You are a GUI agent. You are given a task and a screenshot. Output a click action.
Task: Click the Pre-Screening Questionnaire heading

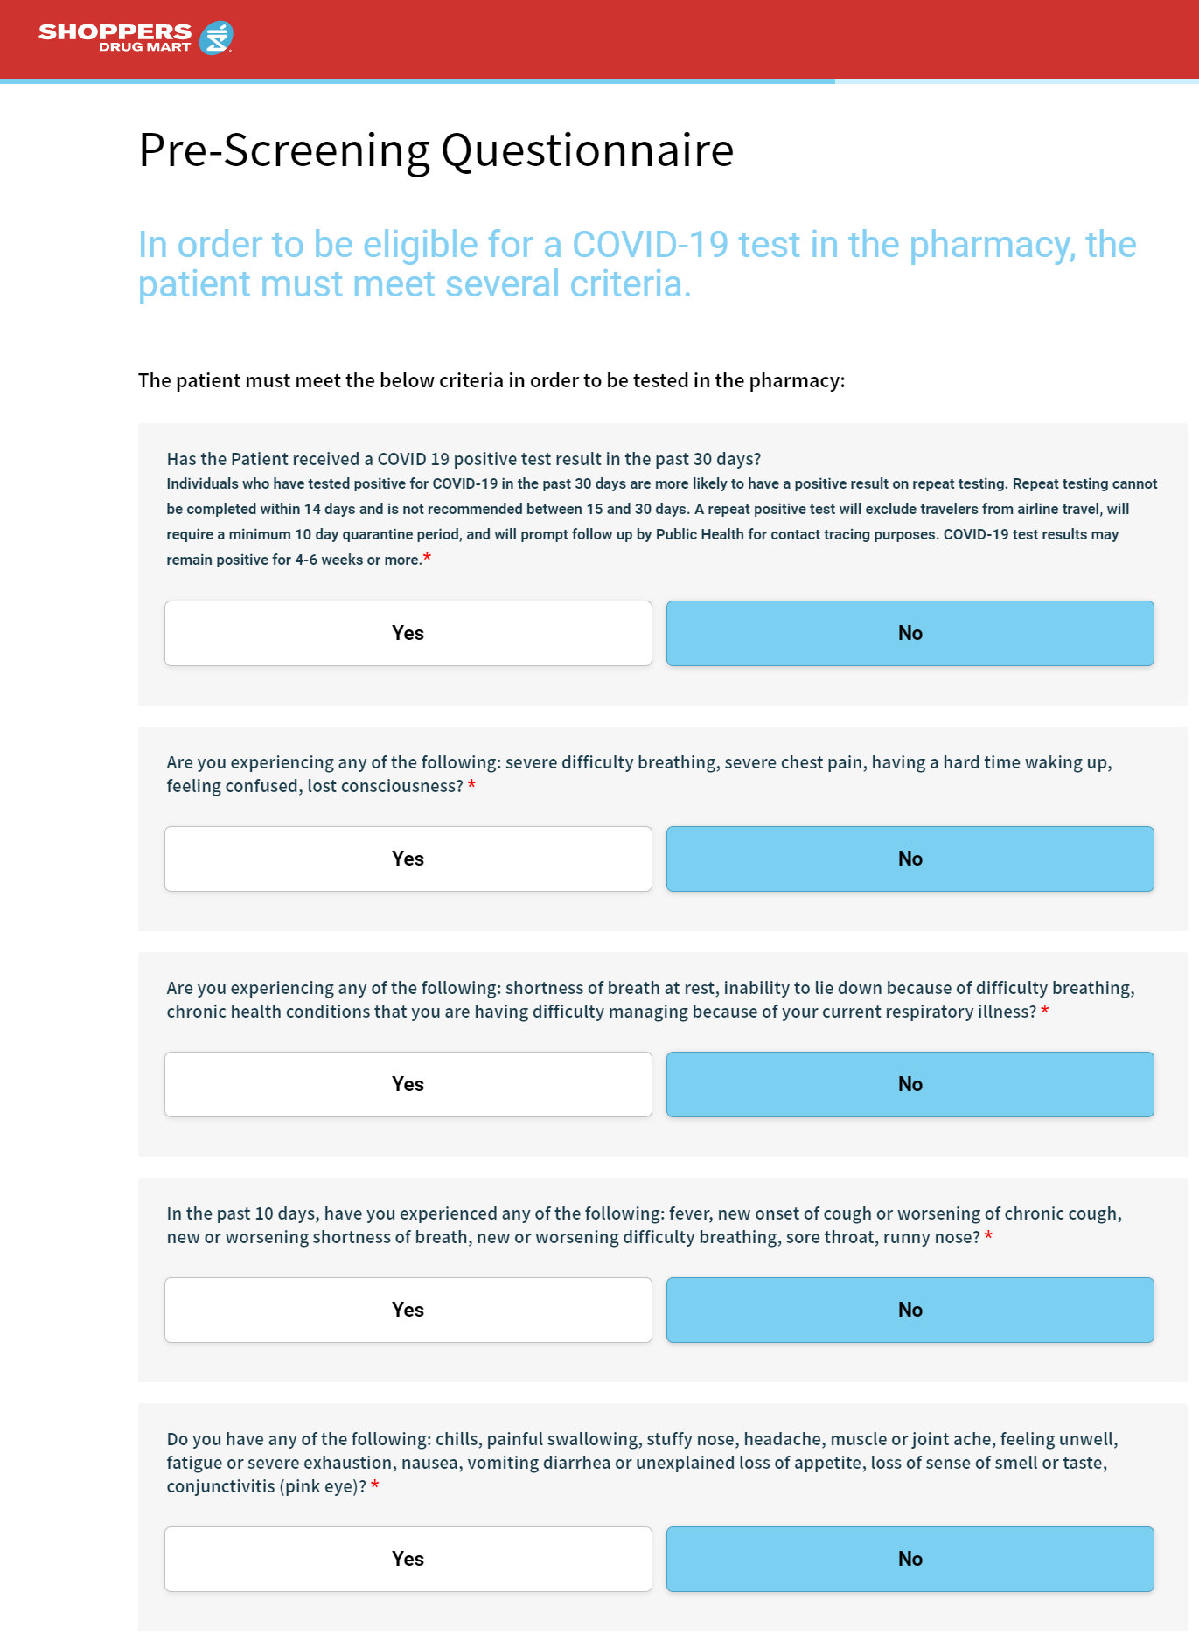point(436,150)
